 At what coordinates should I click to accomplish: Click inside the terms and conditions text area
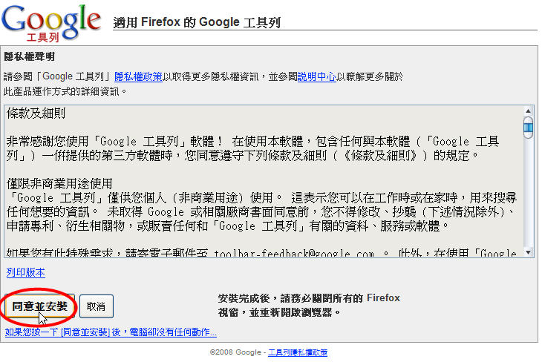click(264, 181)
